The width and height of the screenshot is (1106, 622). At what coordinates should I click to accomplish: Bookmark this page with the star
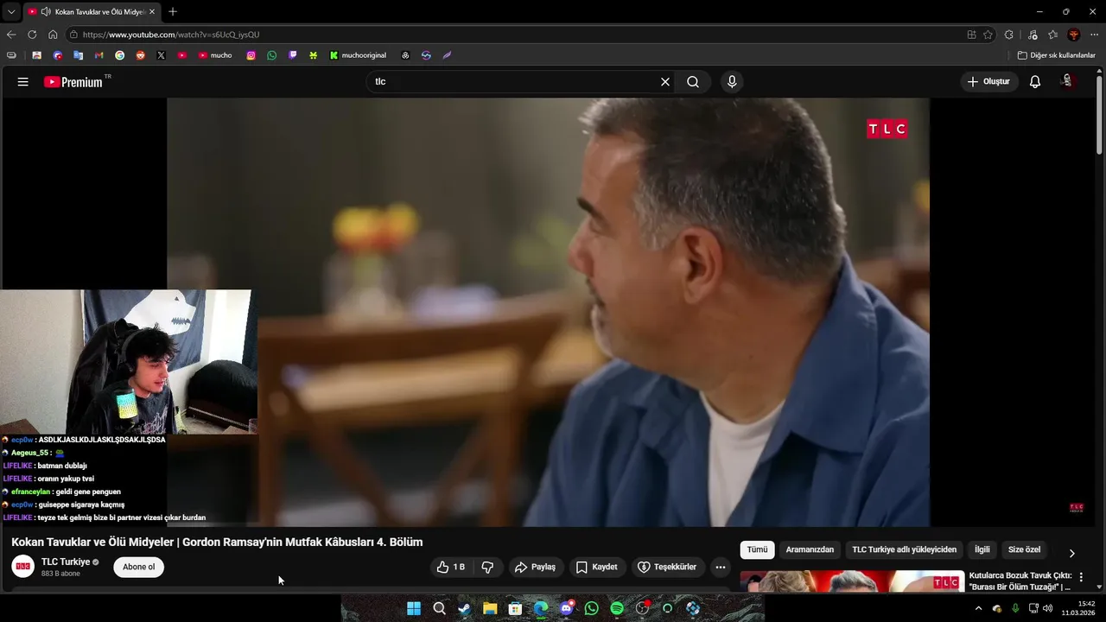tap(988, 35)
